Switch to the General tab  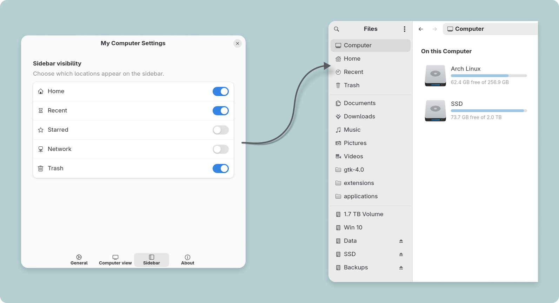click(x=79, y=260)
